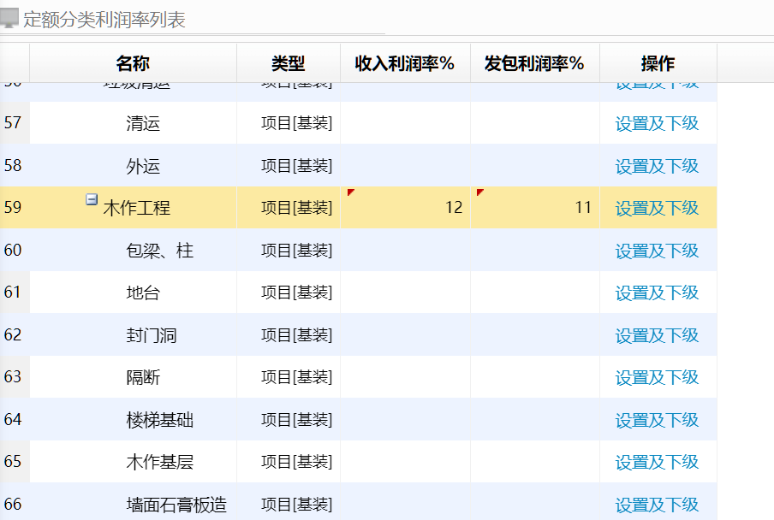This screenshot has height=520, width=774.
Task: Open 设置及下级 for 楼梯基础
Action: click(x=658, y=420)
